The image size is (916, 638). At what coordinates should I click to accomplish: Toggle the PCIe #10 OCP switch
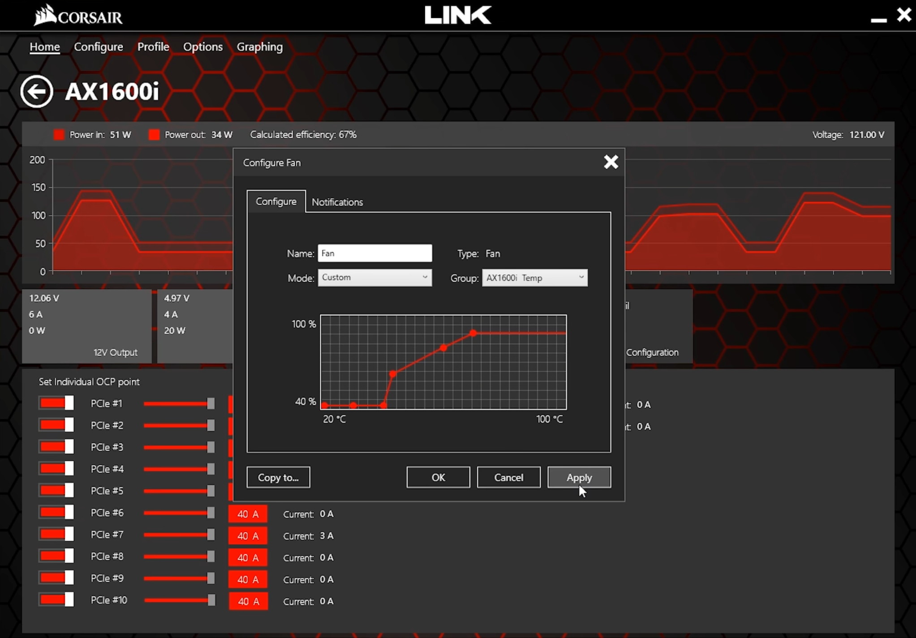point(56,599)
